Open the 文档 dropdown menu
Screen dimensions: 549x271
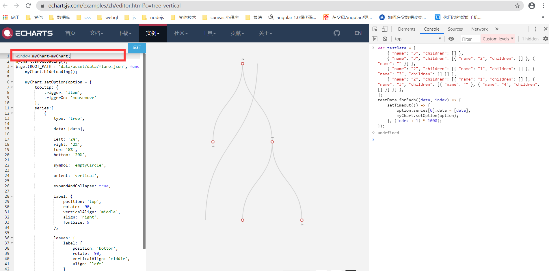[x=96, y=33]
